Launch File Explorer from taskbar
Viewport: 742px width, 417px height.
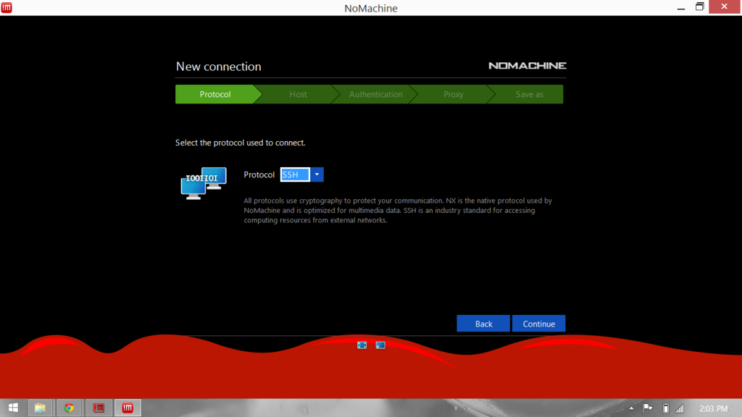coord(41,408)
